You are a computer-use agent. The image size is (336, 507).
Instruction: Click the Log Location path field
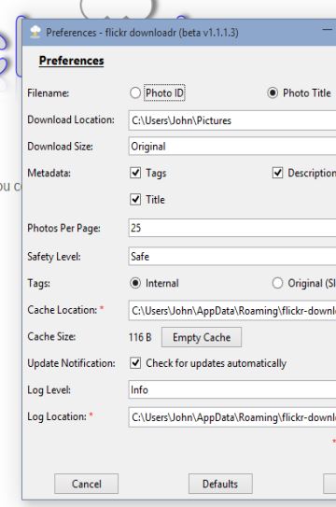(x=232, y=417)
